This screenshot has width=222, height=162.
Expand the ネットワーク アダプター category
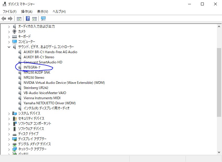[x=9, y=149]
